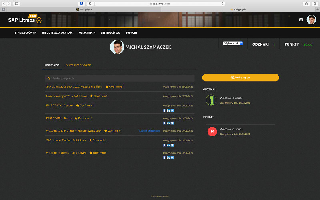Share FAST TRACK - Teams on LinkedIn
320x200 pixels.
point(168,123)
